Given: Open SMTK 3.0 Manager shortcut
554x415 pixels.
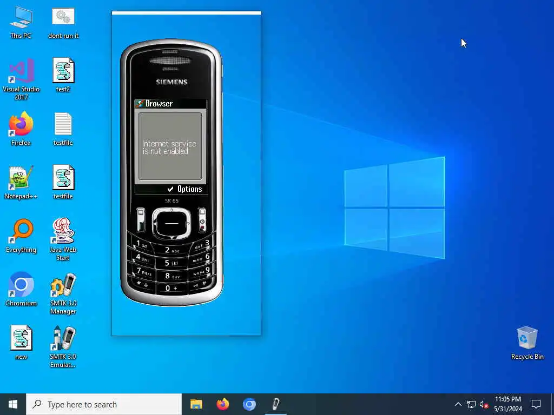Looking at the screenshot, I should 63,293.
